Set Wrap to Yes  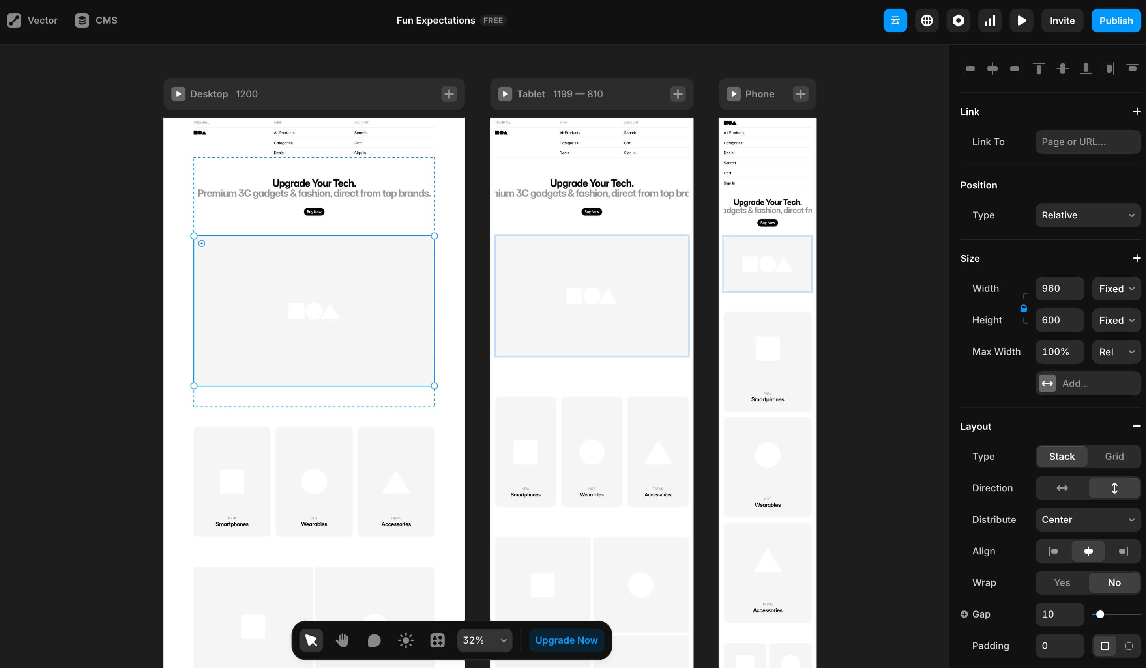tap(1062, 582)
